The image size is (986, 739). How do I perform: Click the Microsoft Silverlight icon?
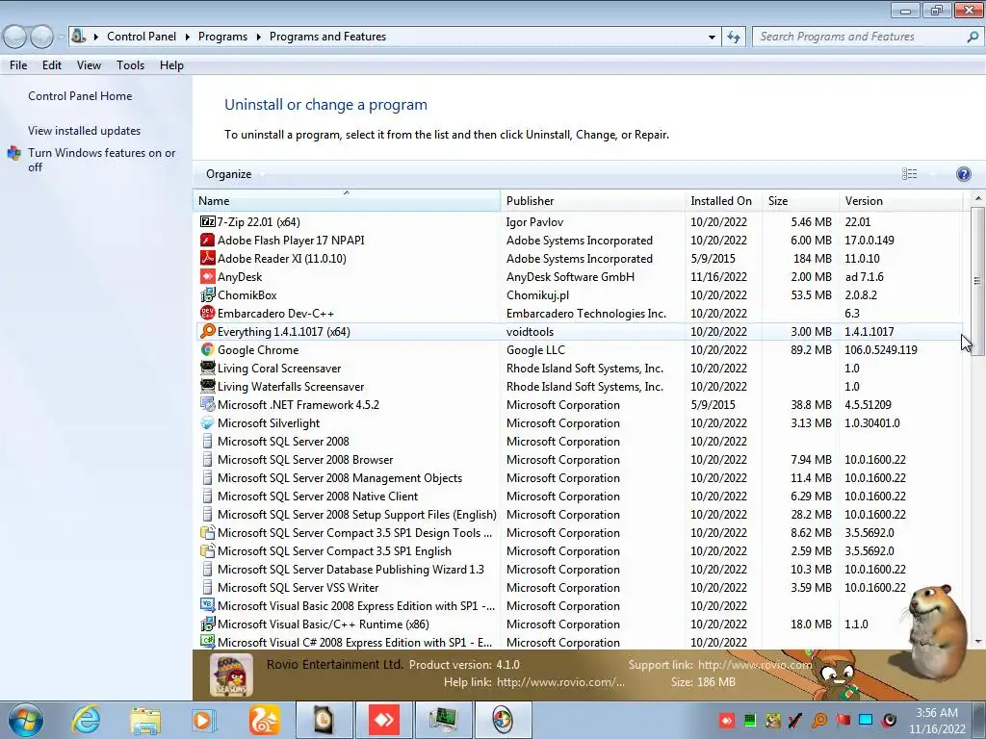point(208,423)
